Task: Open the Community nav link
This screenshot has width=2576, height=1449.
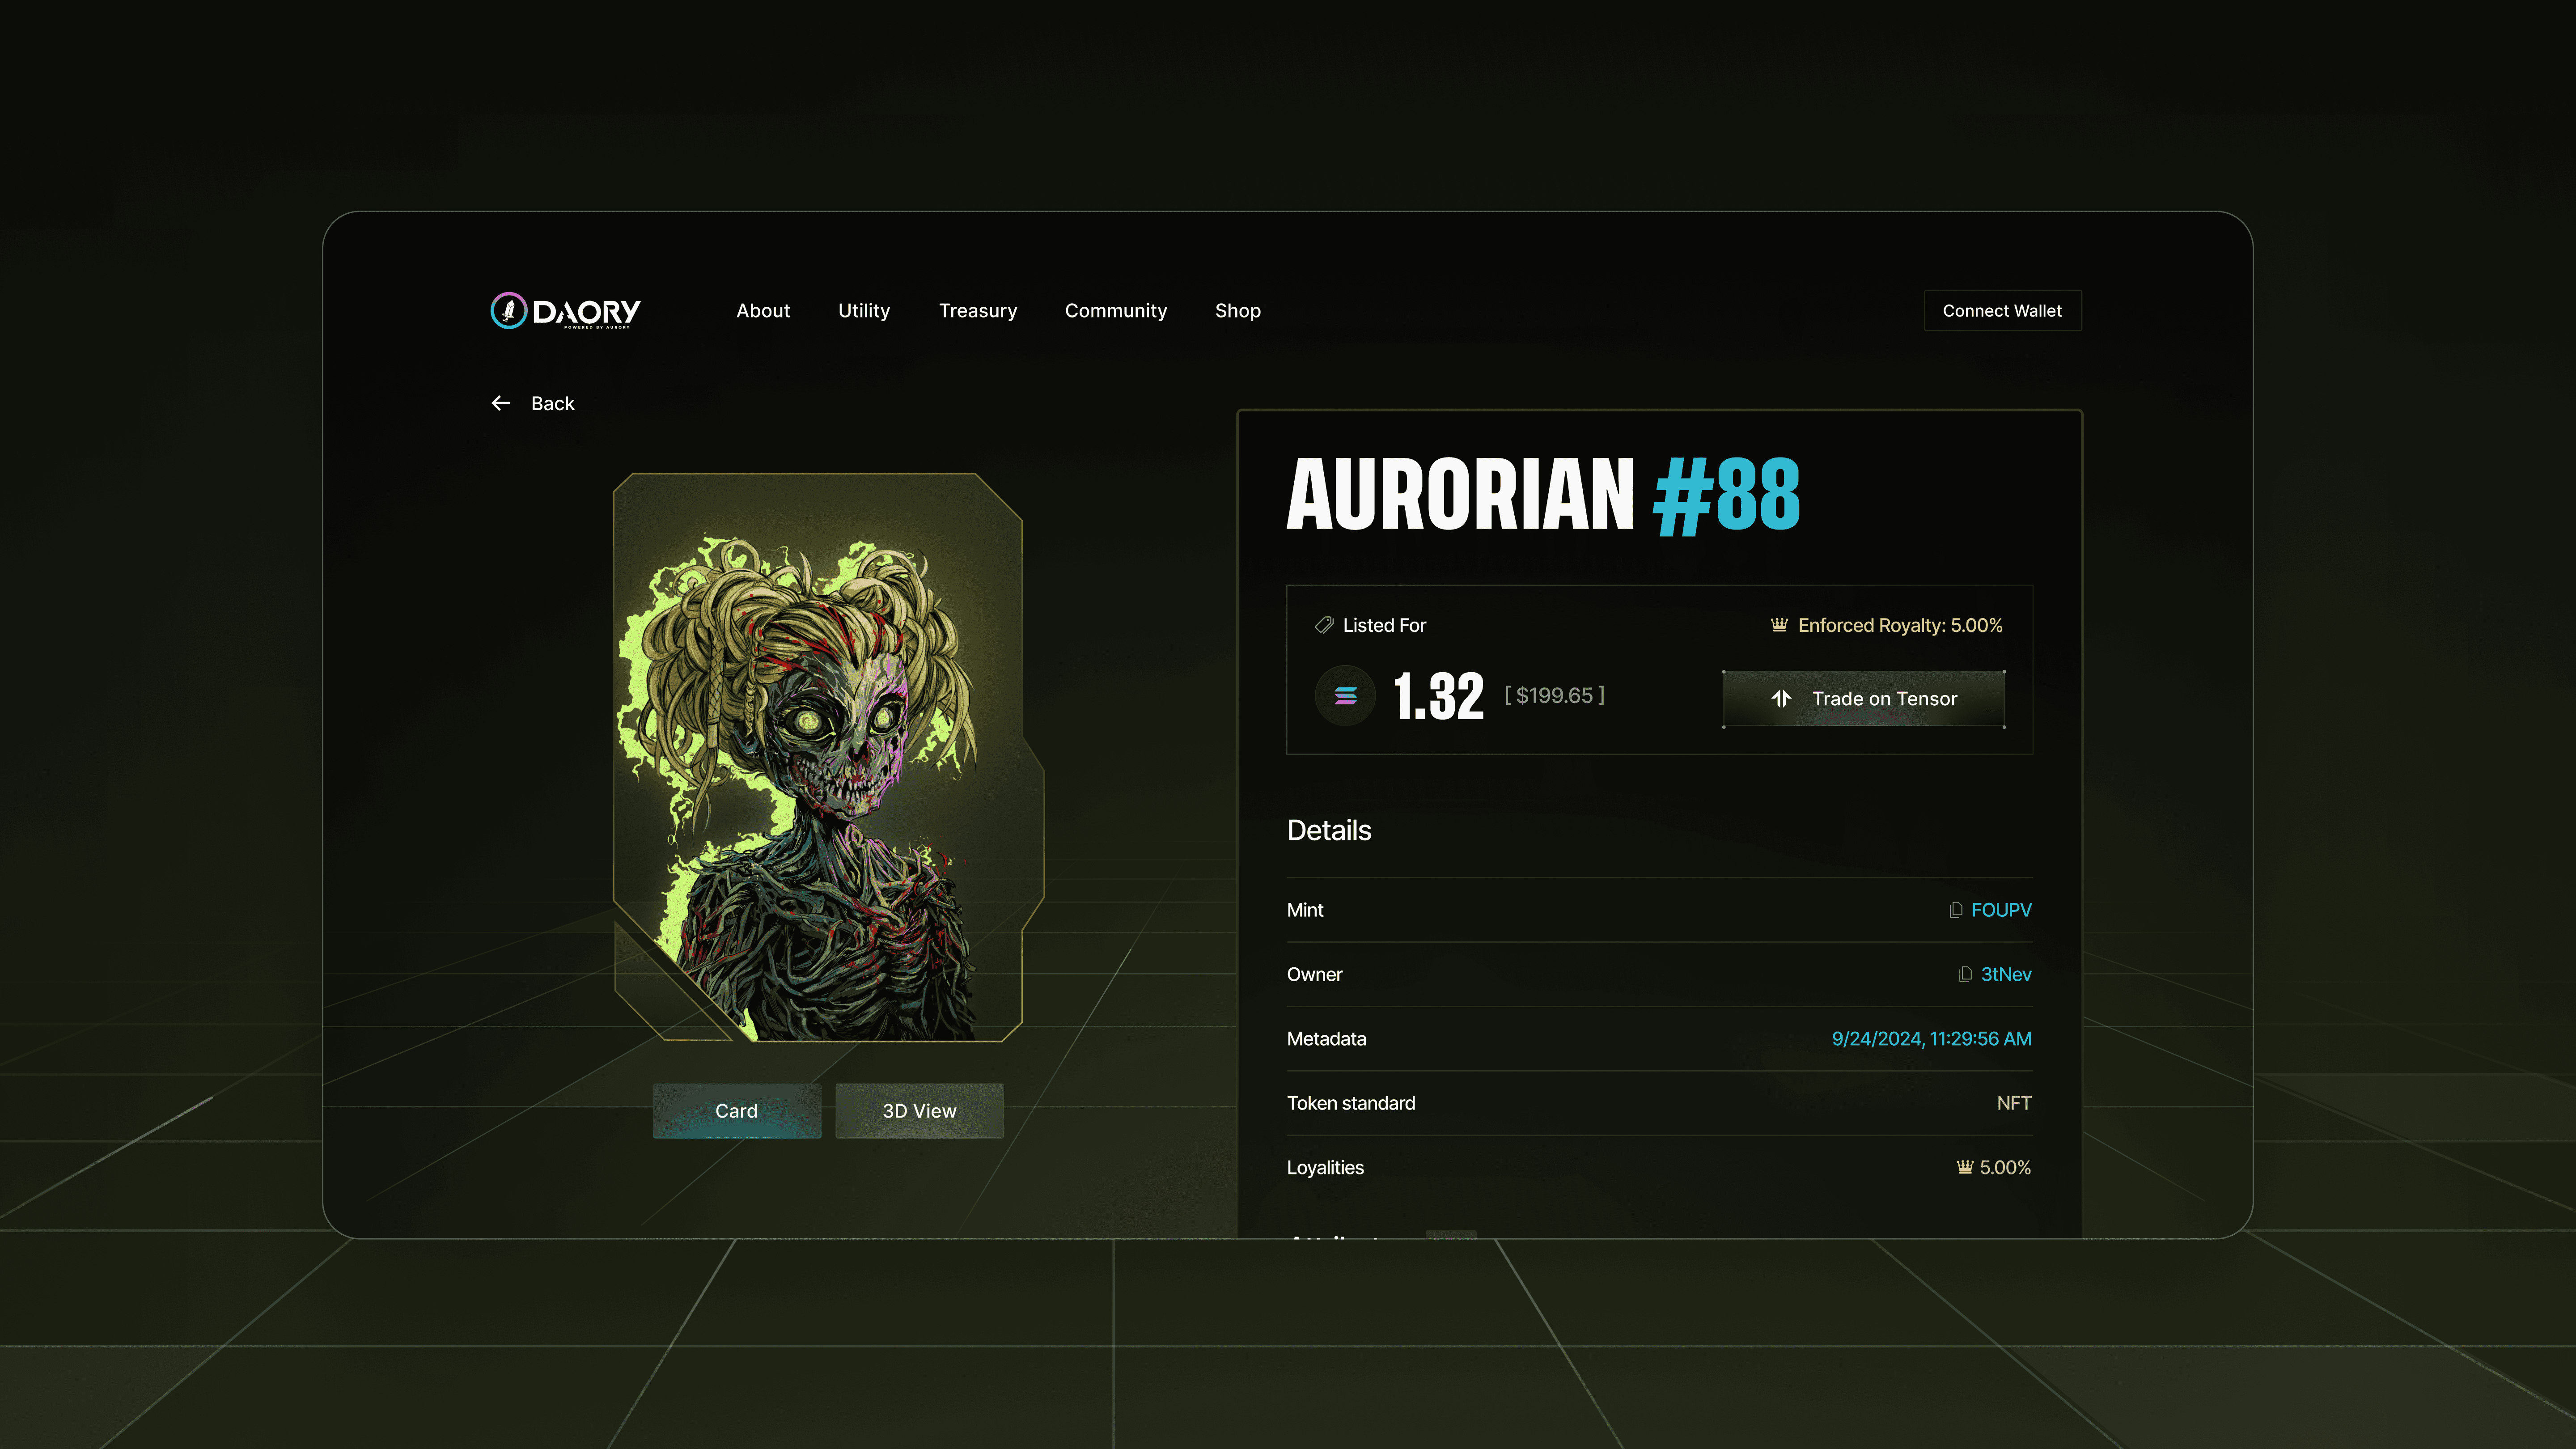Action: coord(1115,311)
